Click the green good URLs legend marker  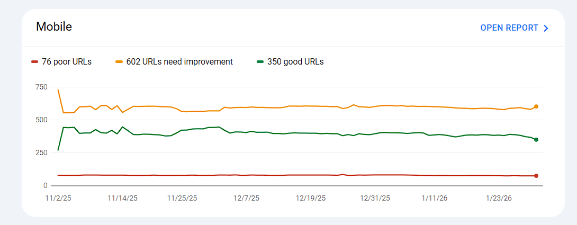click(x=260, y=62)
